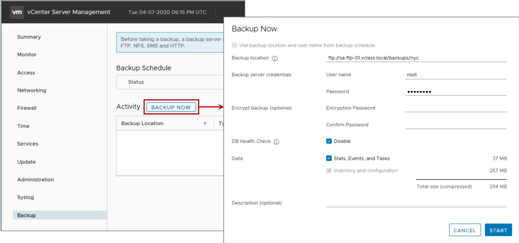Click the Backup Location column header

[142, 123]
